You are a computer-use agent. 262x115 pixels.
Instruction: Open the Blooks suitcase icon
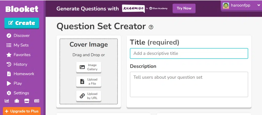(17, 101)
